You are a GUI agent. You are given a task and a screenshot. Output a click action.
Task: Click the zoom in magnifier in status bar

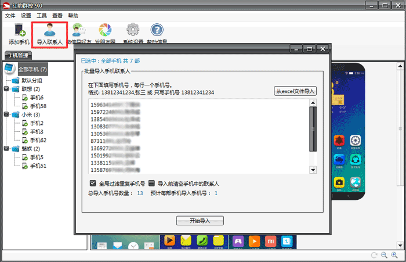pyautogui.click(x=394, y=255)
